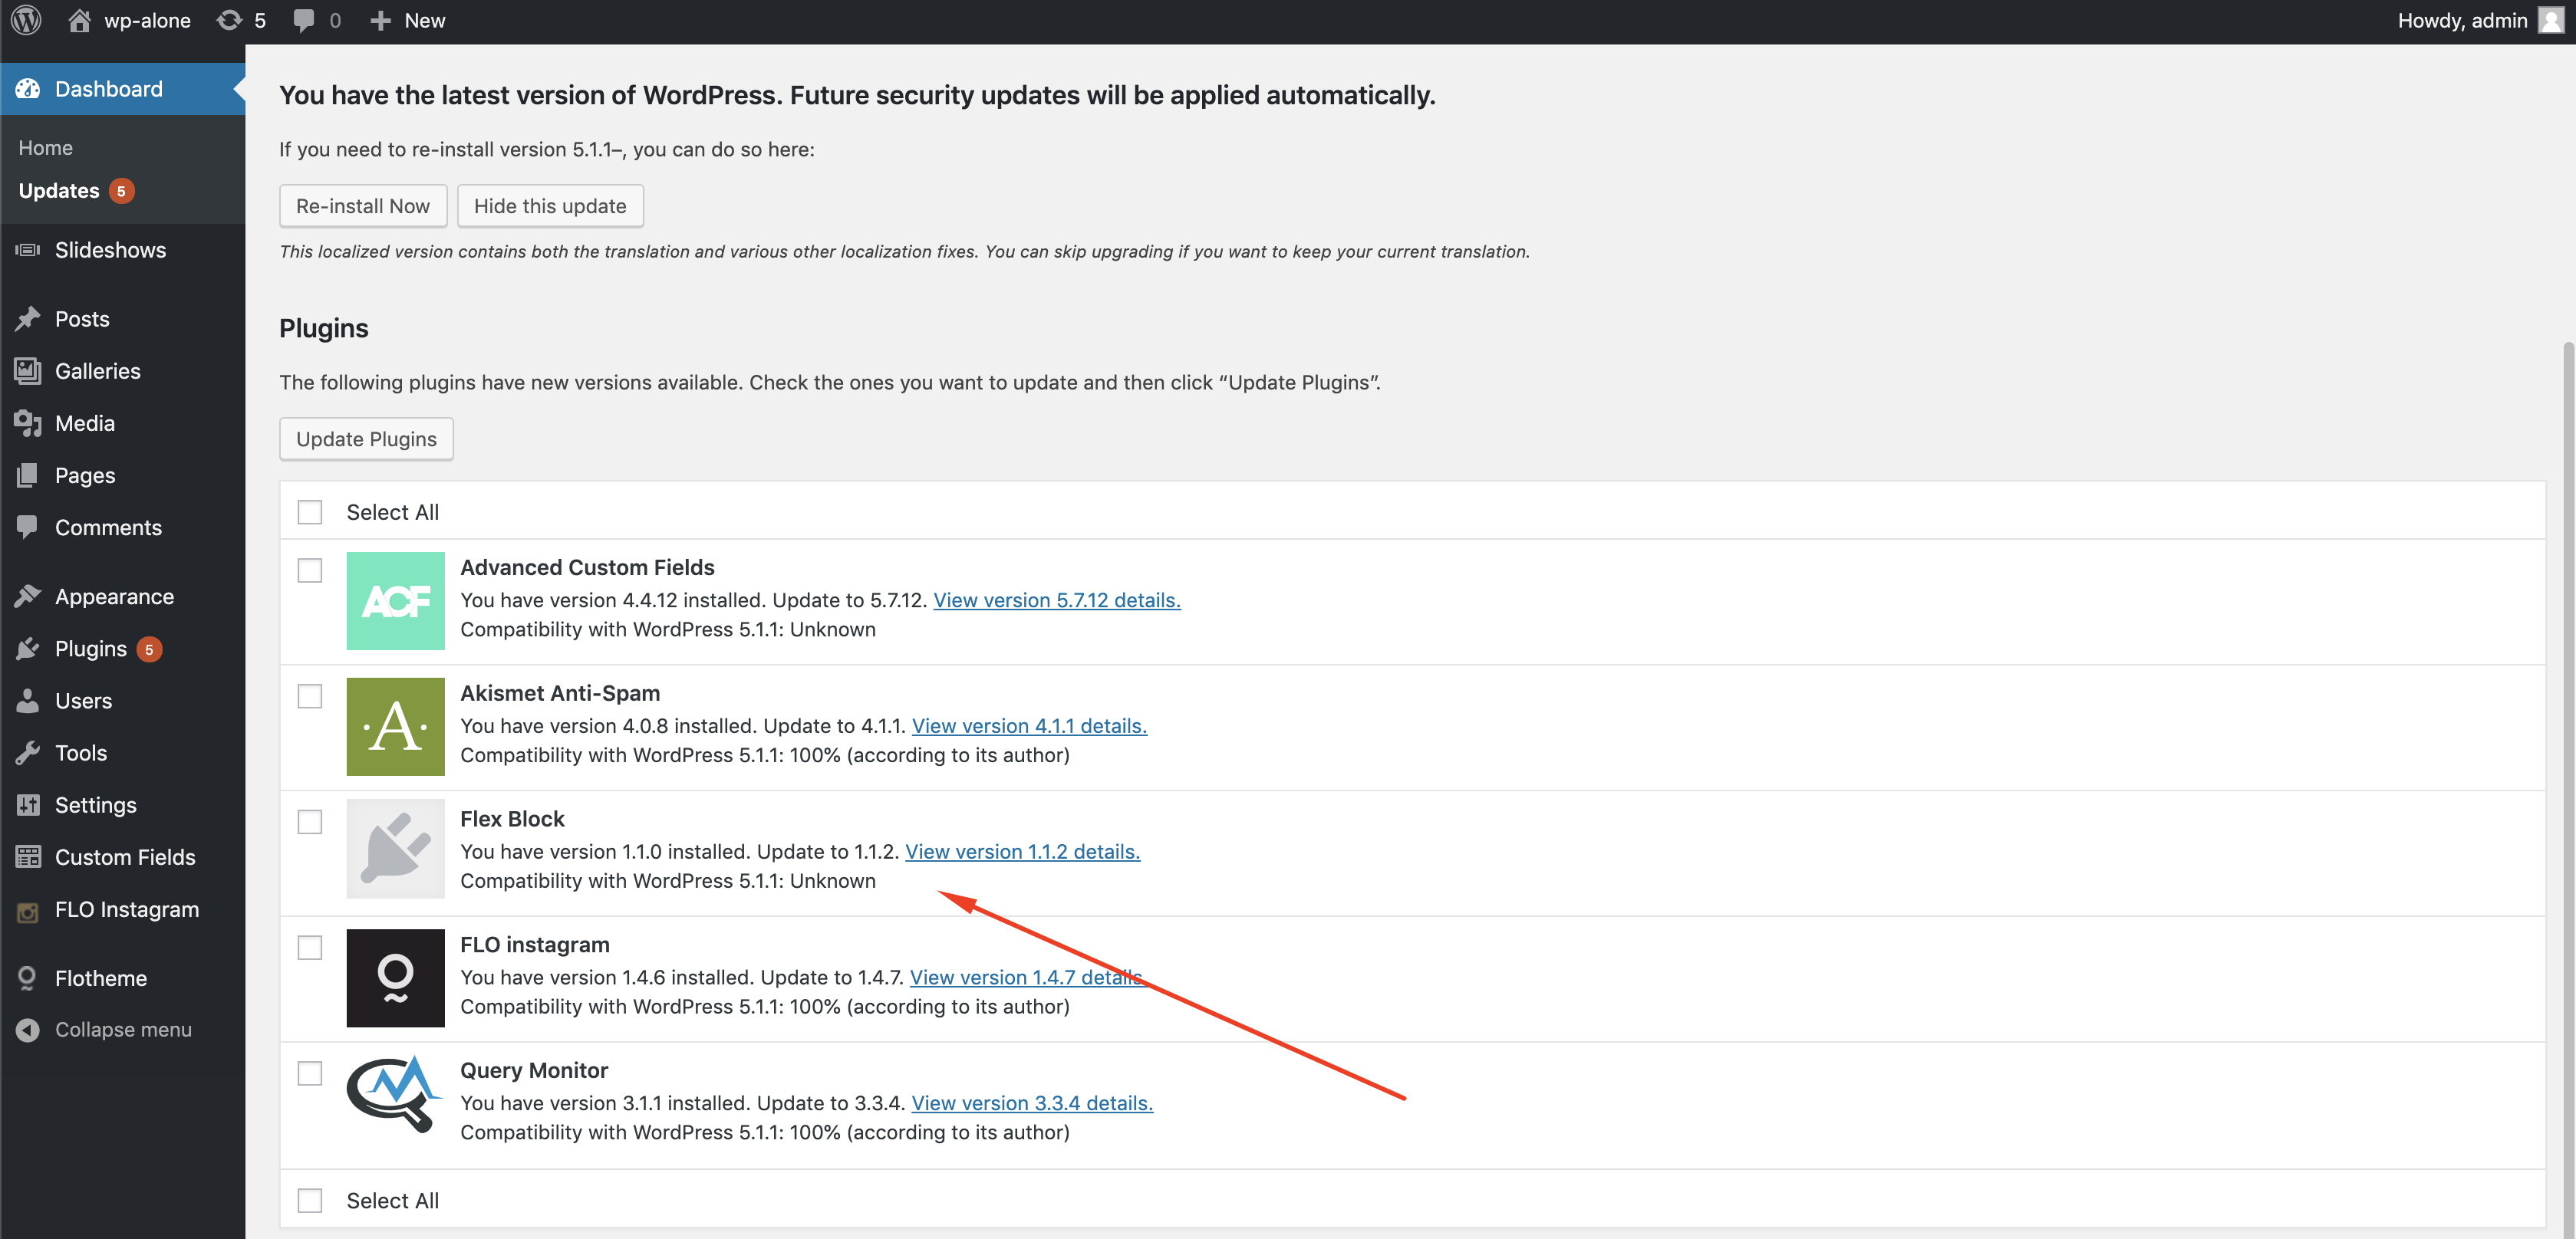Open View version 1.1.2 details link
The image size is (2576, 1239).
pos(1022,853)
